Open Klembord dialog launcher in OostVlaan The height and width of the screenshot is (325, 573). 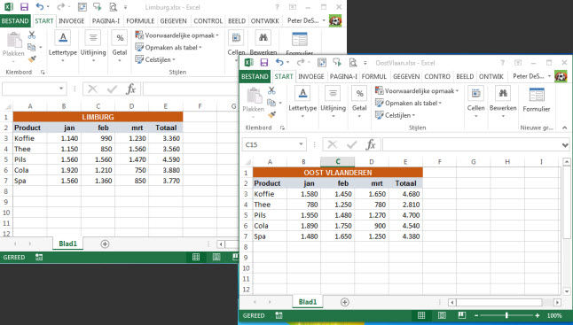pyautogui.click(x=282, y=128)
